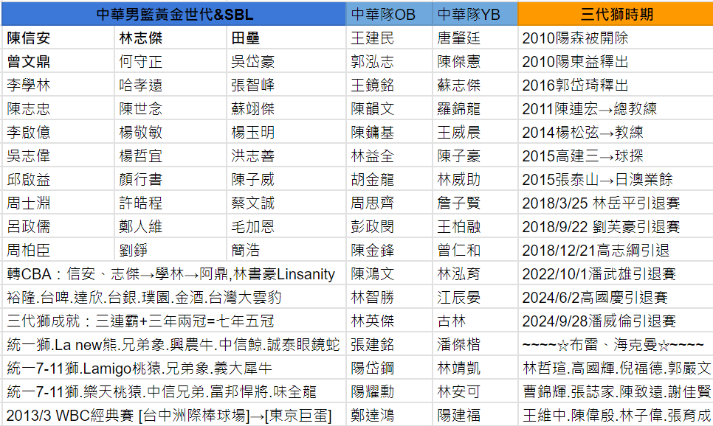Select cell 2024/6/2高國慶引退賽

tap(616, 298)
